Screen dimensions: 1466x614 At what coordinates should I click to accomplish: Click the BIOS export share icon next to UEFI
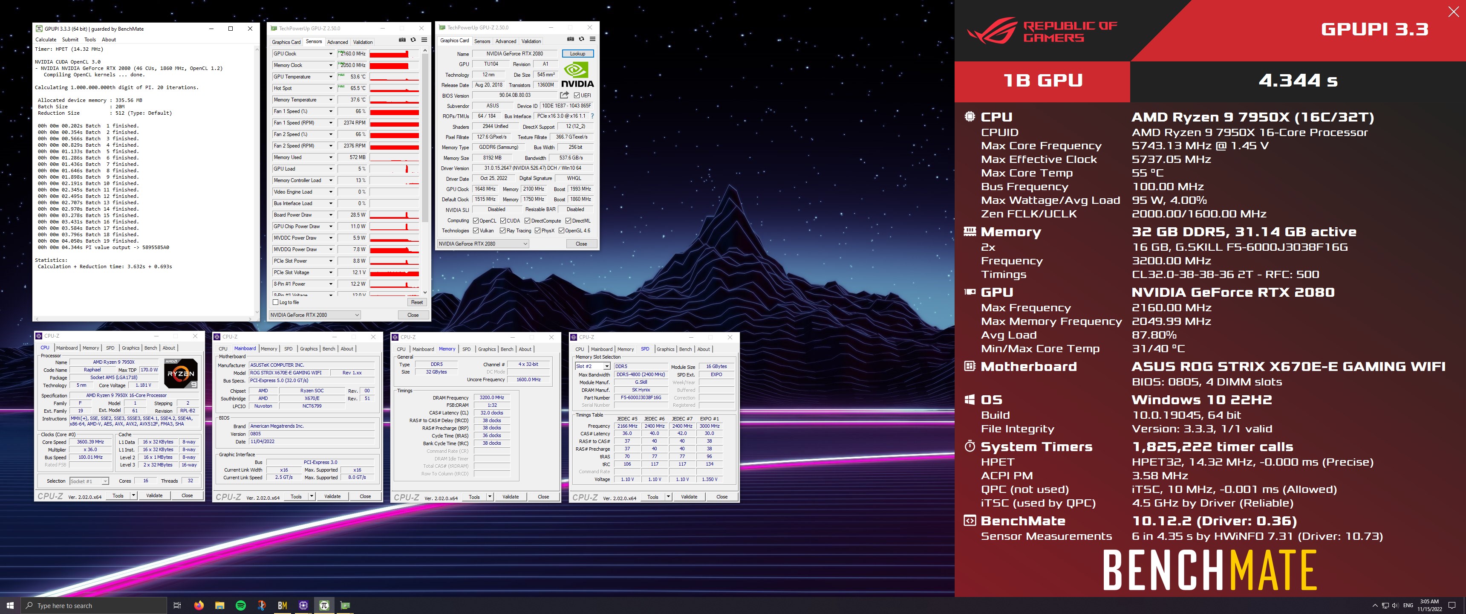pyautogui.click(x=565, y=95)
